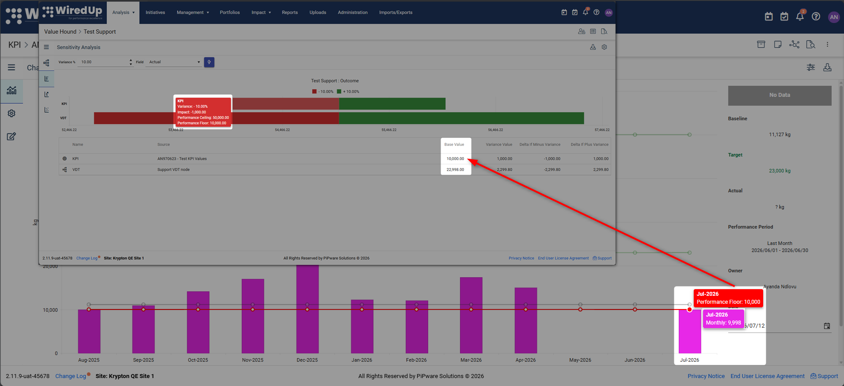This screenshot has width=844, height=386.
Task: Open the AN user avatar in the front window
Action: [x=608, y=12]
